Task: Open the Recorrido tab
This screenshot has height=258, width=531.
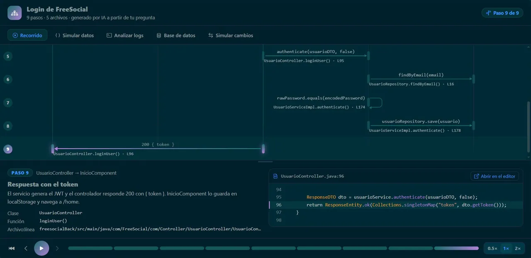Action: click(x=27, y=35)
